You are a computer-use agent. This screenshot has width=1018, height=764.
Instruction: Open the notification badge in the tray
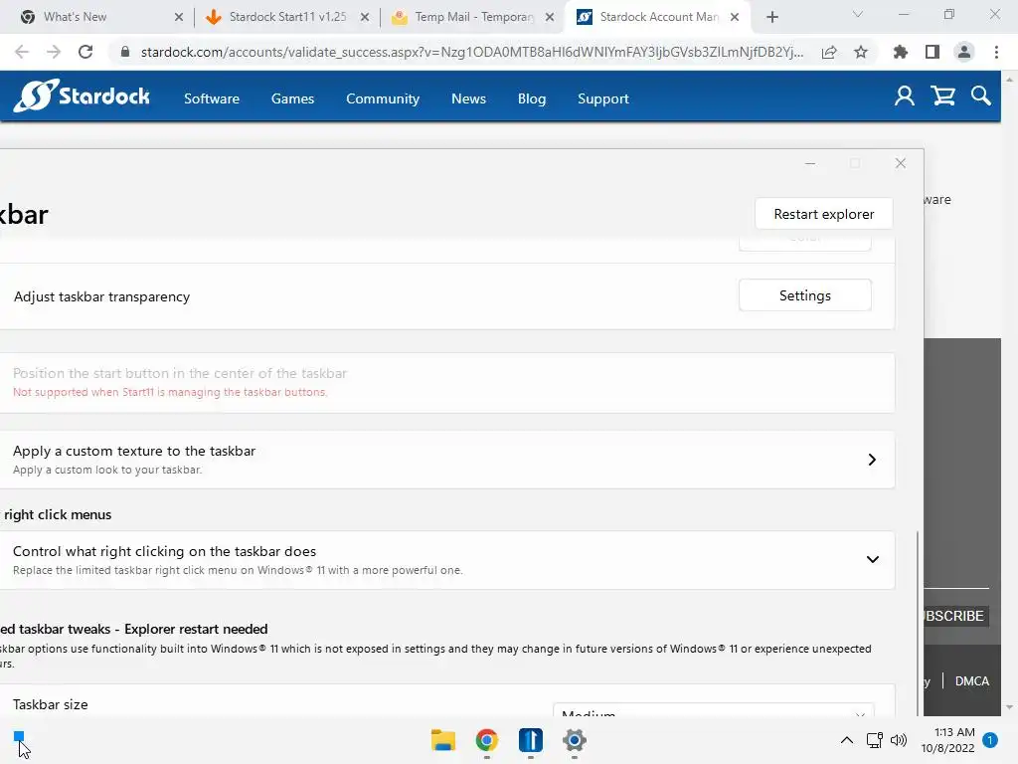coord(990,740)
